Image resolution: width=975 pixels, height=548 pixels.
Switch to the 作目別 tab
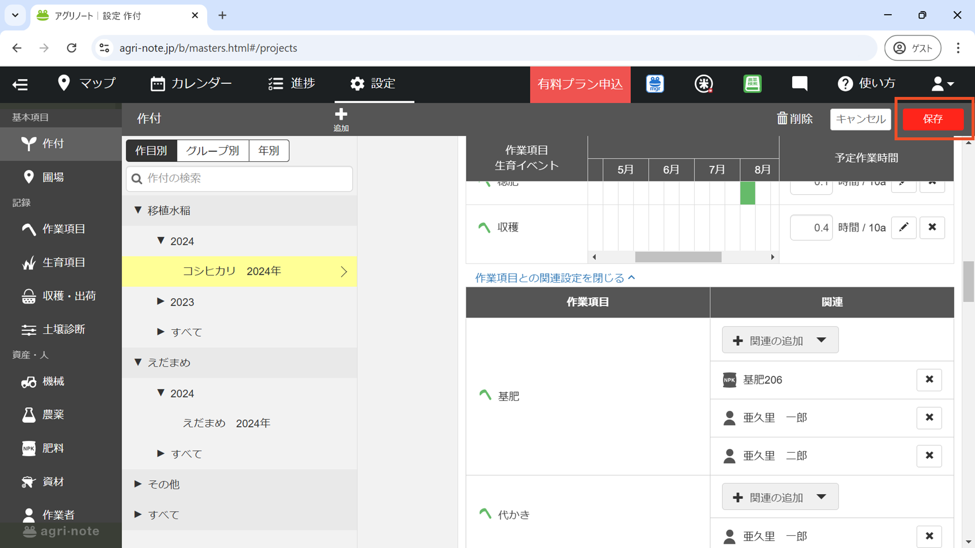[151, 151]
